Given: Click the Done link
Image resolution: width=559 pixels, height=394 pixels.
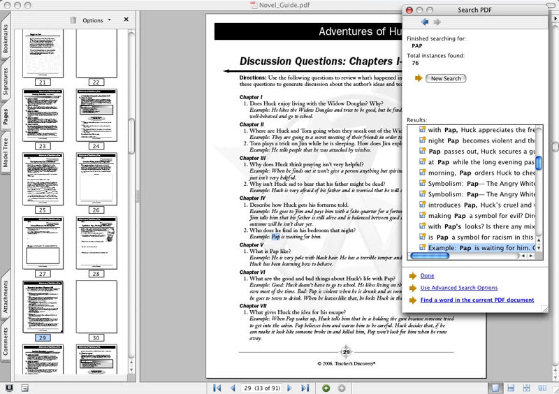Looking at the screenshot, I should coord(427,276).
